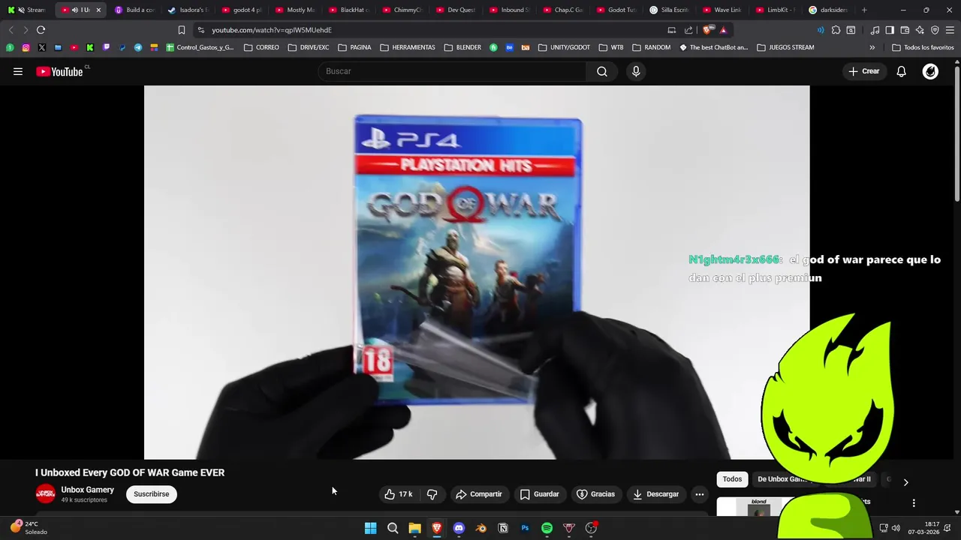Image resolution: width=961 pixels, height=540 pixels.
Task: Click the Crear create button
Action: tap(863, 71)
